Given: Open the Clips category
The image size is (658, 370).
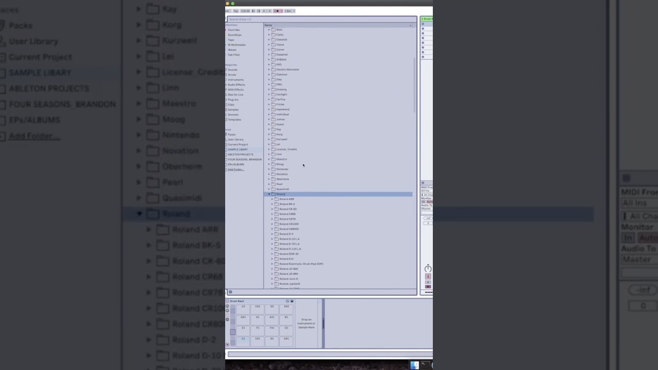Looking at the screenshot, I should point(231,105).
